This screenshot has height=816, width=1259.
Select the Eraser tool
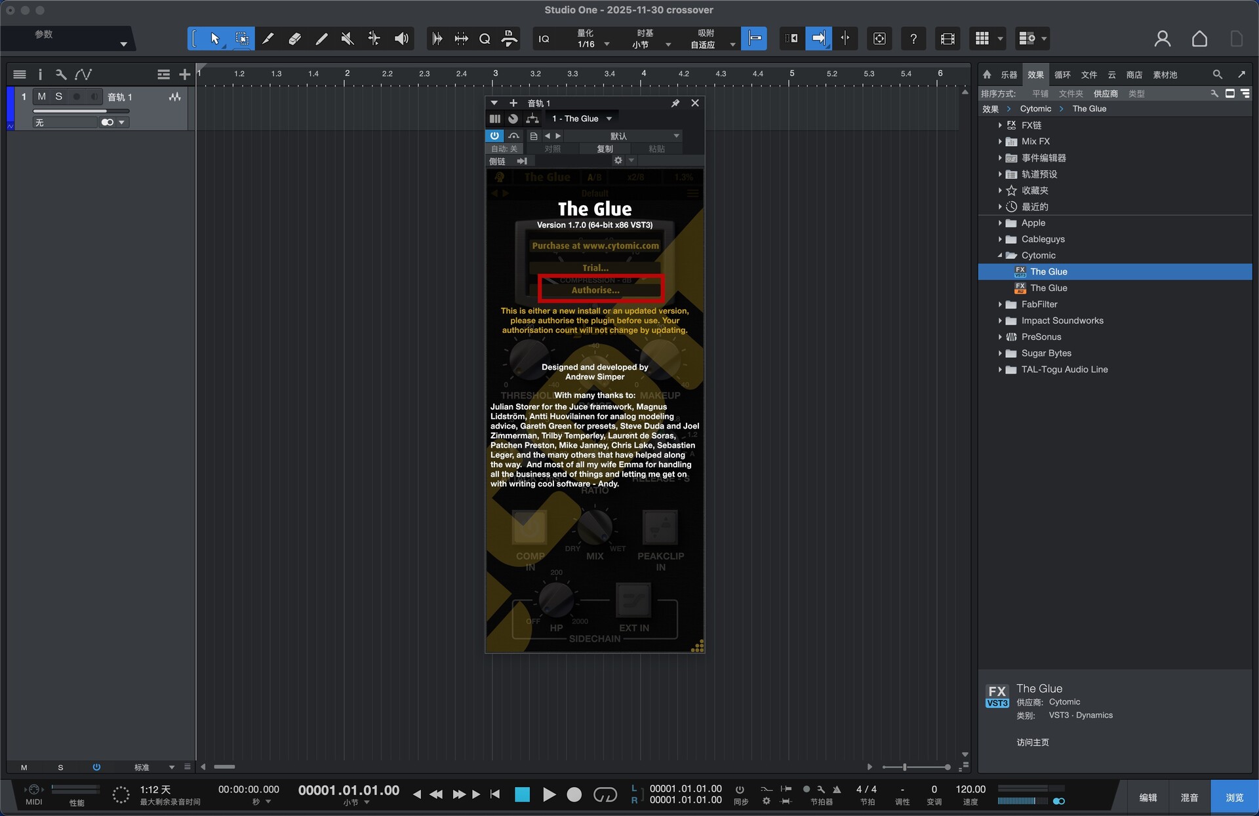(x=294, y=39)
